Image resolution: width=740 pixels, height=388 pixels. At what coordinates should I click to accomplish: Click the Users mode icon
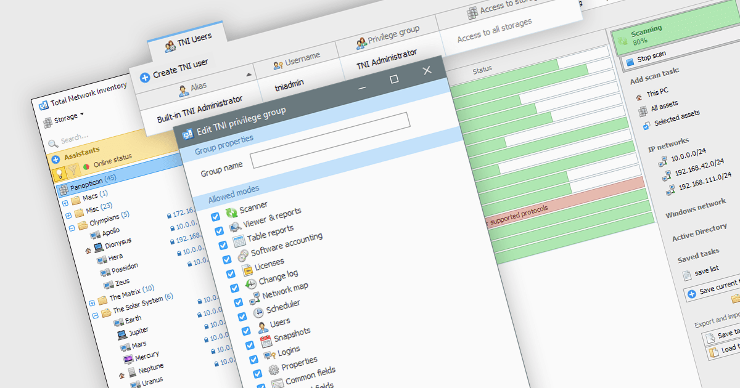[263, 327]
